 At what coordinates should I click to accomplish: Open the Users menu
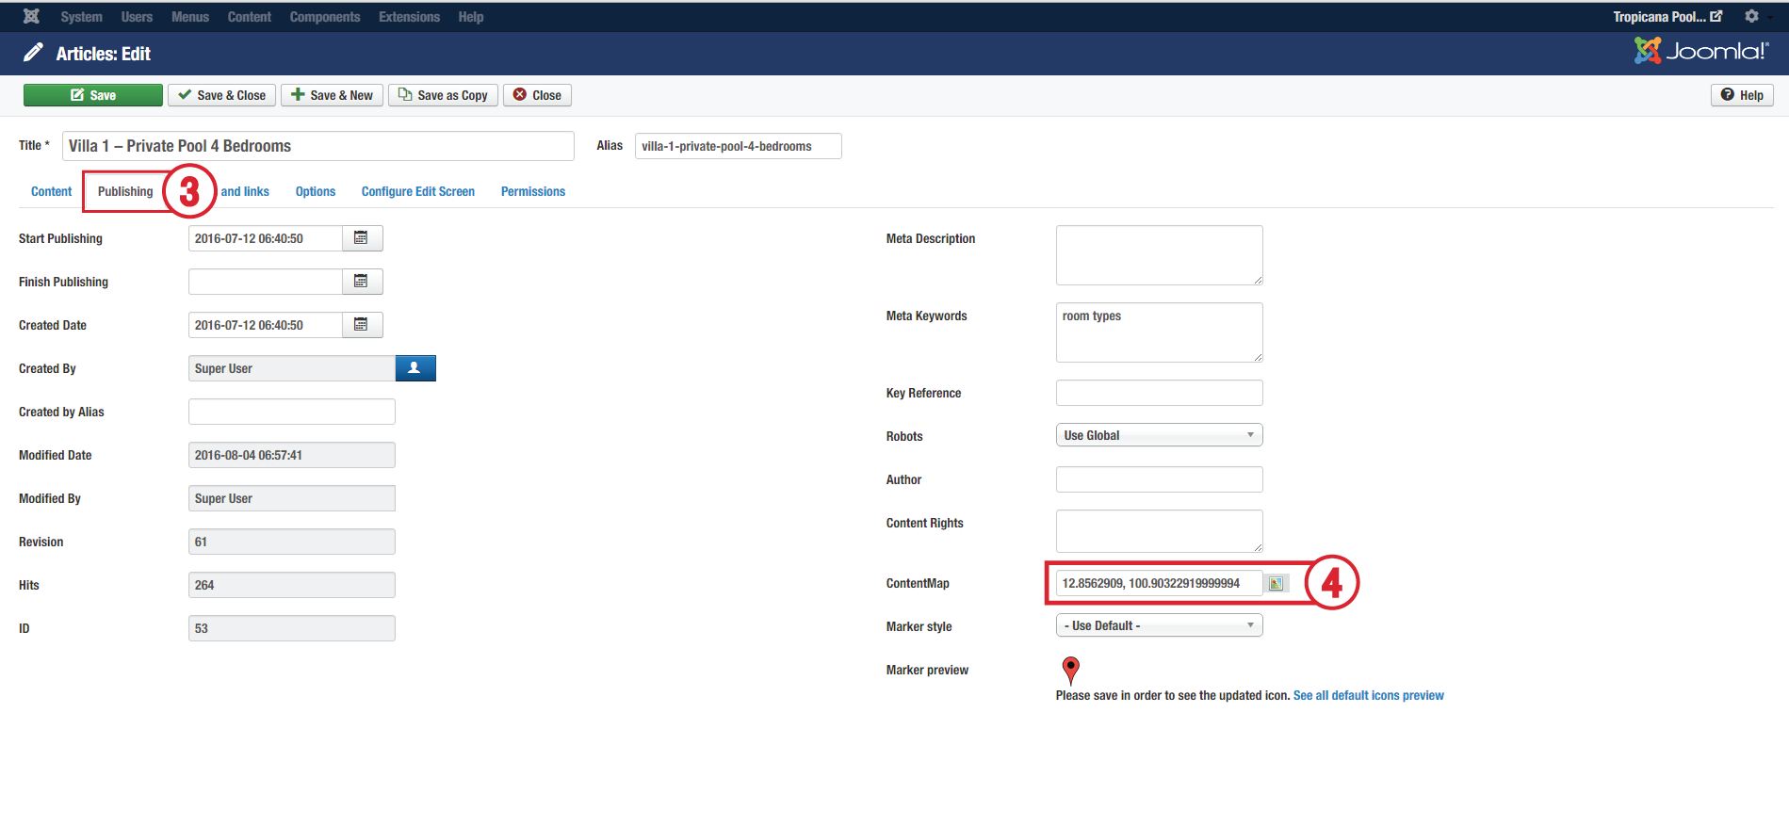click(137, 17)
